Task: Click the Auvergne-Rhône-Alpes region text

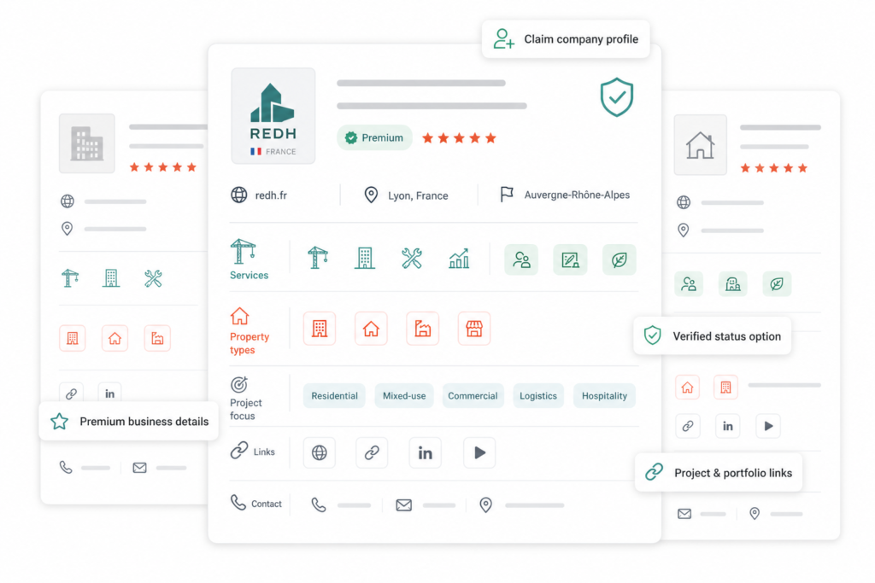Action: point(577,195)
